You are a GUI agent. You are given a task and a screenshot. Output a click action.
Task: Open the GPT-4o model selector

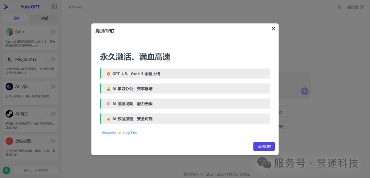point(75,7)
